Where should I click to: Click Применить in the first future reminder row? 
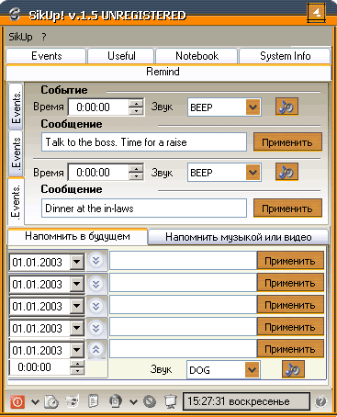(x=290, y=261)
